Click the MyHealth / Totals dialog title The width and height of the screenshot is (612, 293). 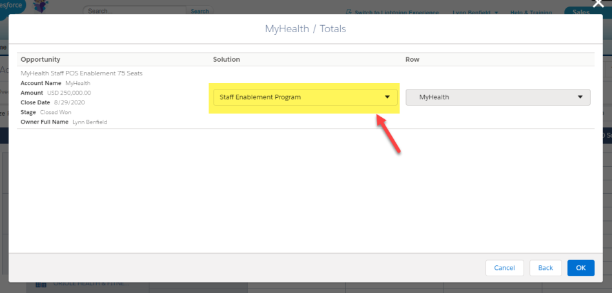(x=305, y=29)
